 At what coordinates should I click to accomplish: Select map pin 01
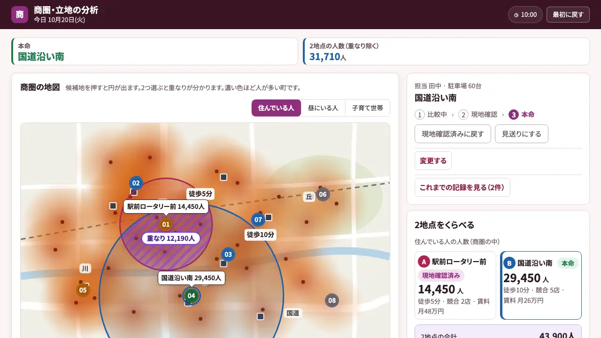pos(166,224)
